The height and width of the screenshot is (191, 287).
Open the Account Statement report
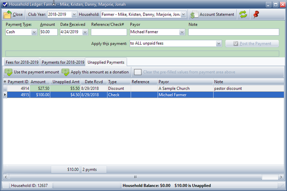click(212, 14)
